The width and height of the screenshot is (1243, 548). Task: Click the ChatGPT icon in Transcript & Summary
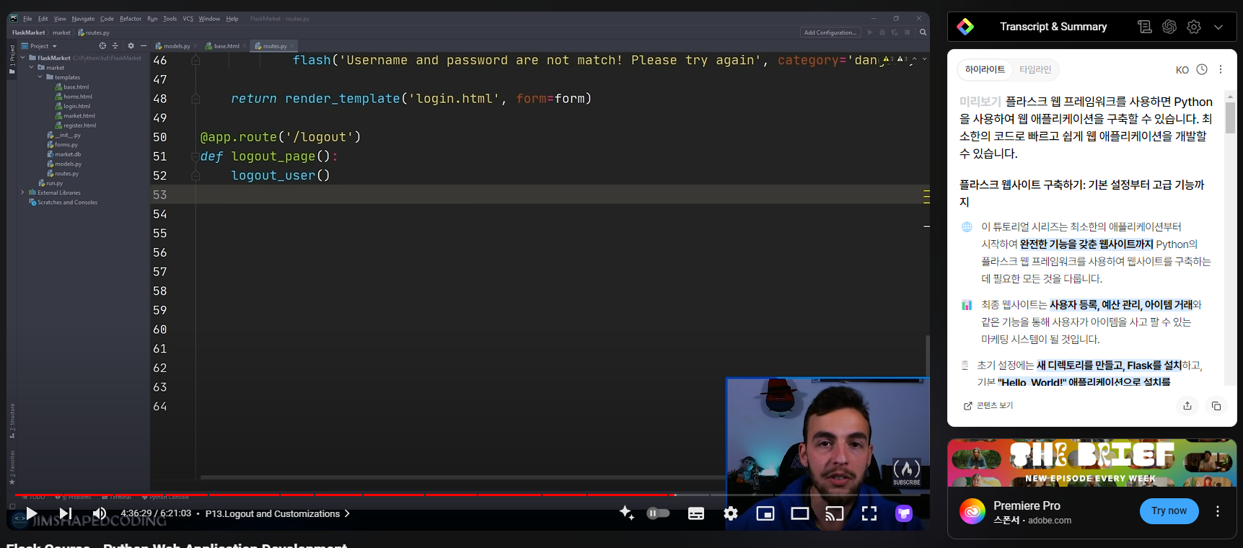(x=1169, y=27)
